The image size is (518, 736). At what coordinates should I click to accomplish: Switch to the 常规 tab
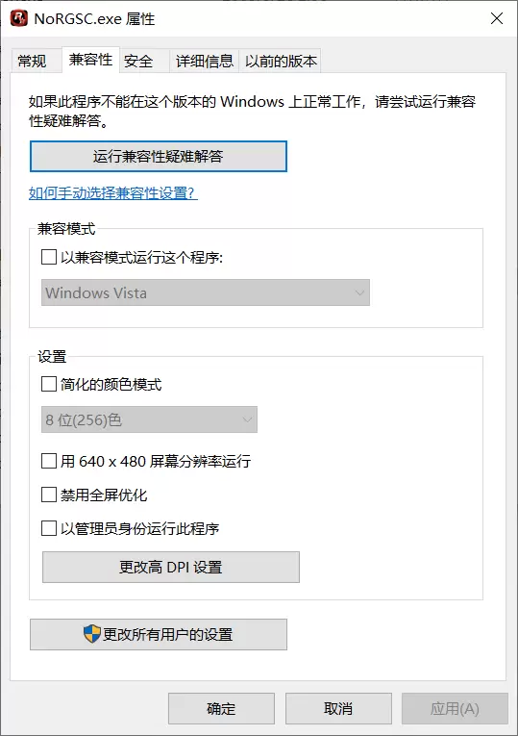click(32, 61)
